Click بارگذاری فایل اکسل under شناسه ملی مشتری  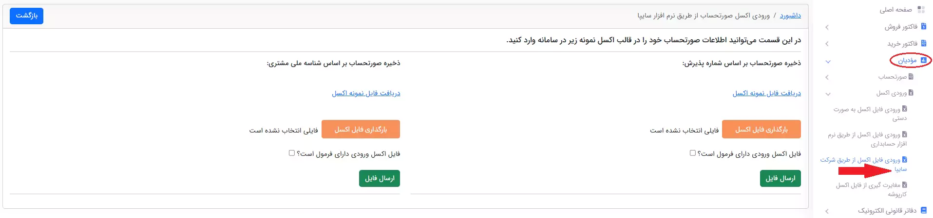pos(361,129)
